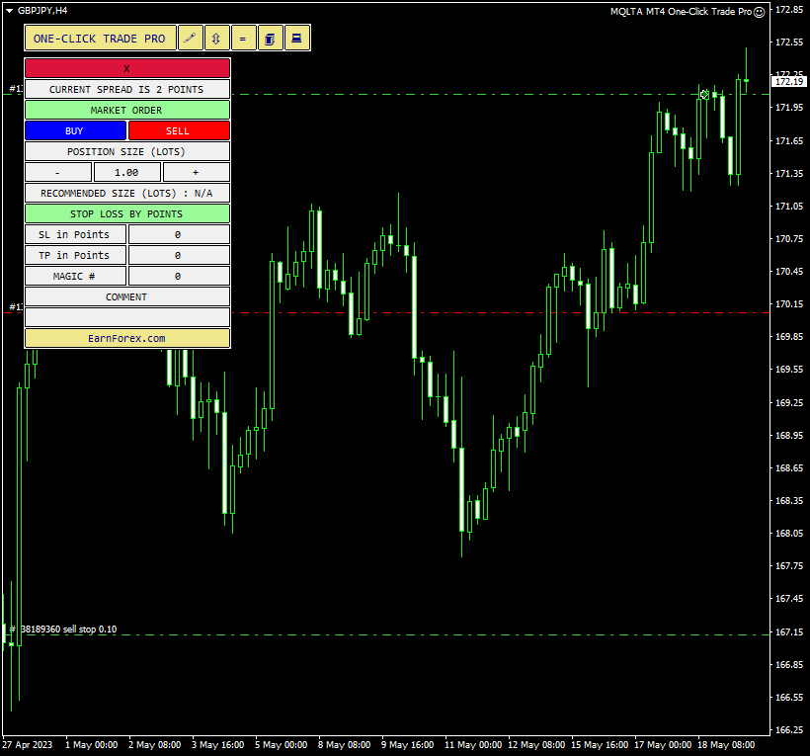Click the TP in Points value field
The height and width of the screenshot is (756, 810).
click(x=178, y=255)
